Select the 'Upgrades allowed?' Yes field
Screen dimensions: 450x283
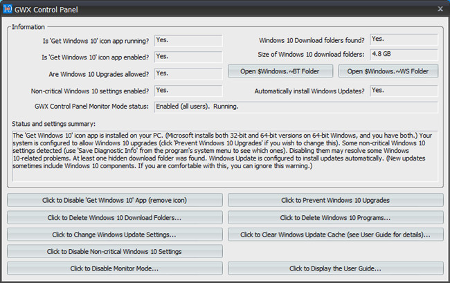pyautogui.click(x=188, y=73)
